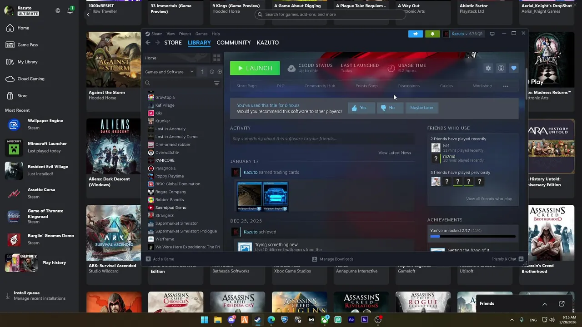Open the Games menu in Steam
The height and width of the screenshot is (327, 582).
coord(201,34)
